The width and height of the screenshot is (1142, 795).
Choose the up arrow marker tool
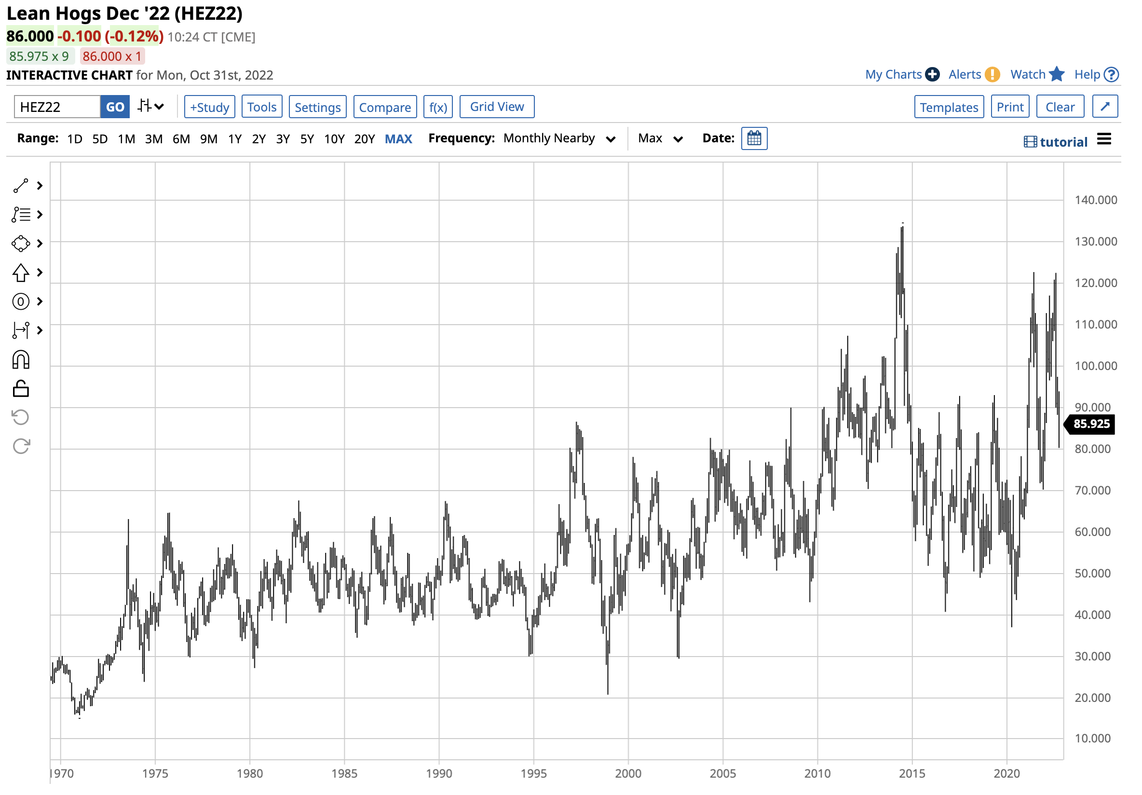pyautogui.click(x=20, y=273)
